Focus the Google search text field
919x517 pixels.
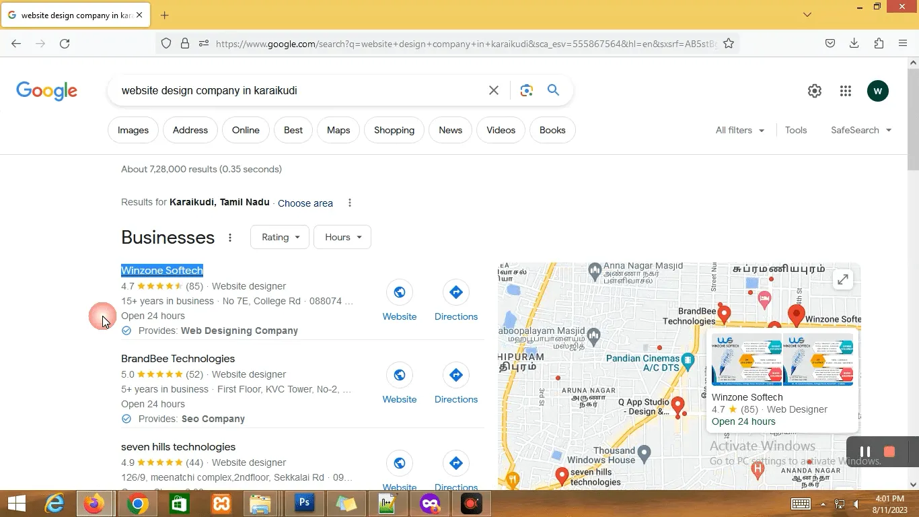click(299, 90)
